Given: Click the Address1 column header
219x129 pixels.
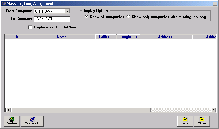Looking at the screenshot, I should point(166,37).
